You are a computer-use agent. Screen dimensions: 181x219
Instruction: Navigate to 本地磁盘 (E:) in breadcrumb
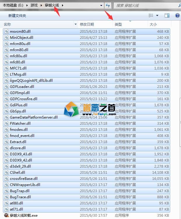pyautogui.click(x=13, y=5)
